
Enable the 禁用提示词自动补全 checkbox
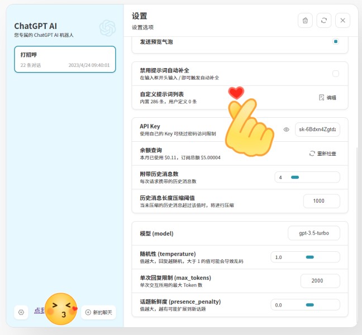point(336,74)
